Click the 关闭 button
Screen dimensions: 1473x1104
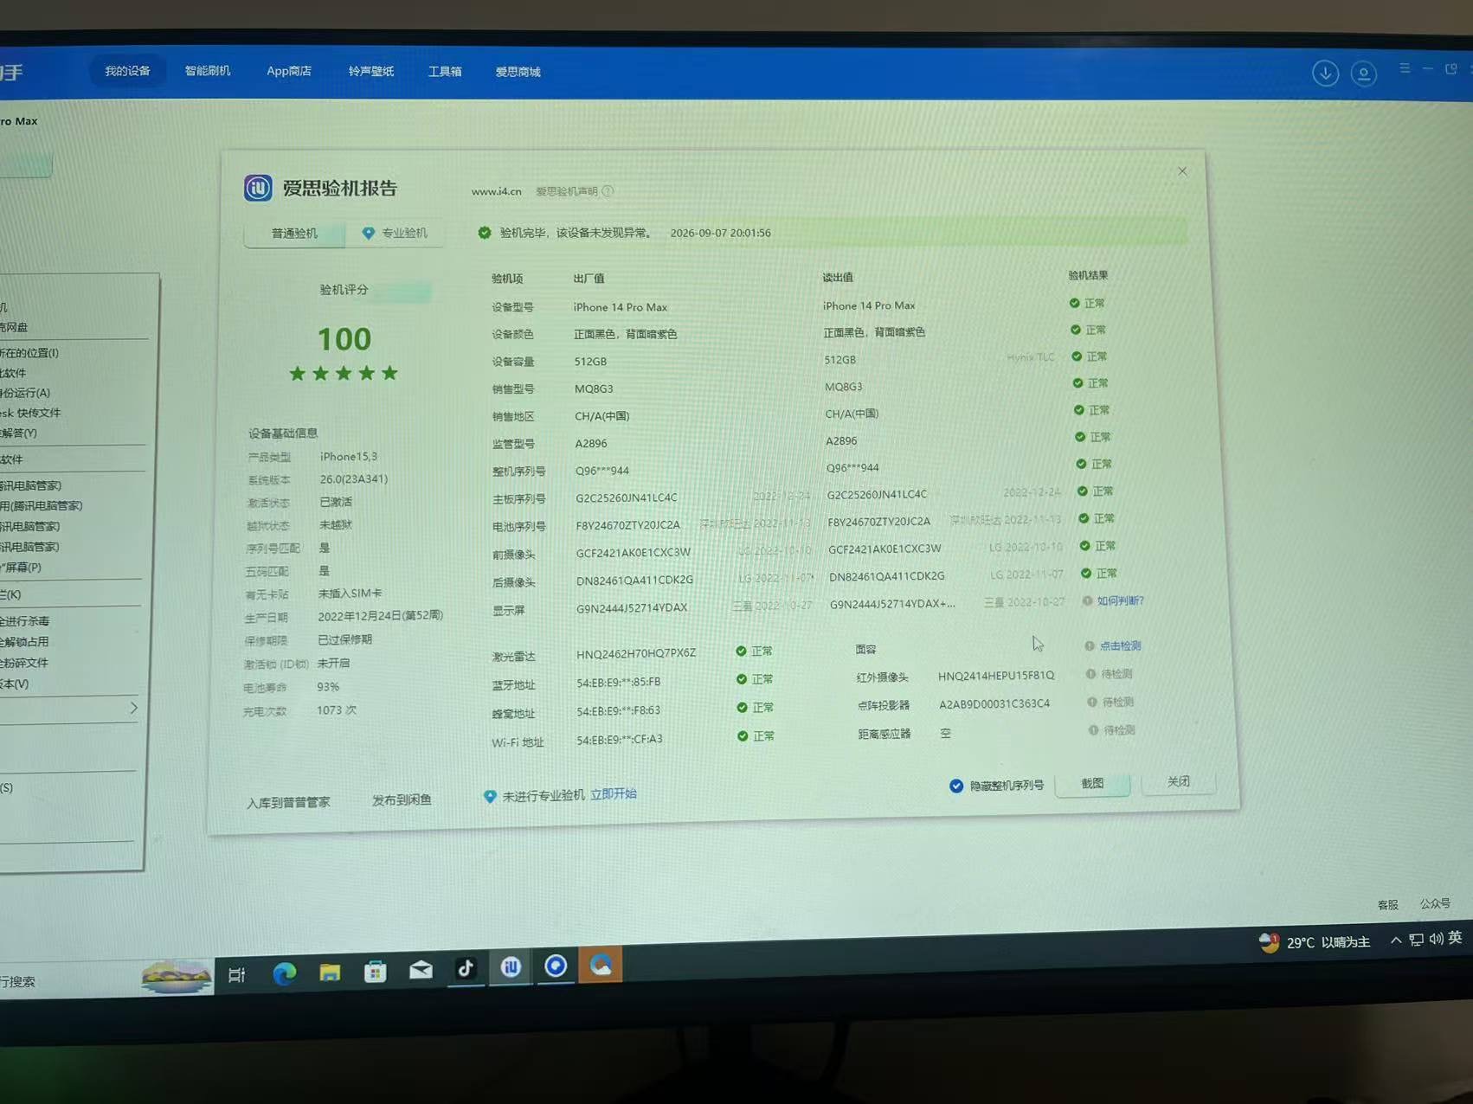1178,781
